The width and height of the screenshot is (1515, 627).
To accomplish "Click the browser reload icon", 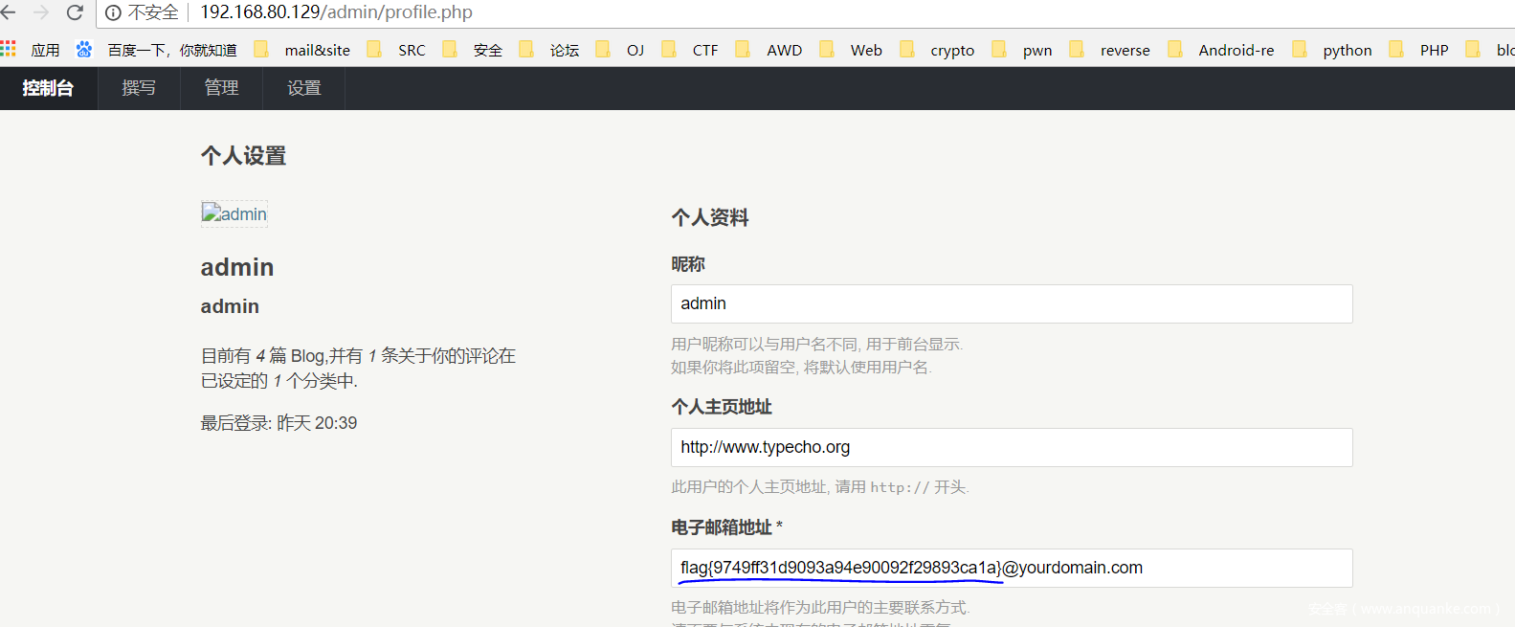I will pyautogui.click(x=75, y=12).
